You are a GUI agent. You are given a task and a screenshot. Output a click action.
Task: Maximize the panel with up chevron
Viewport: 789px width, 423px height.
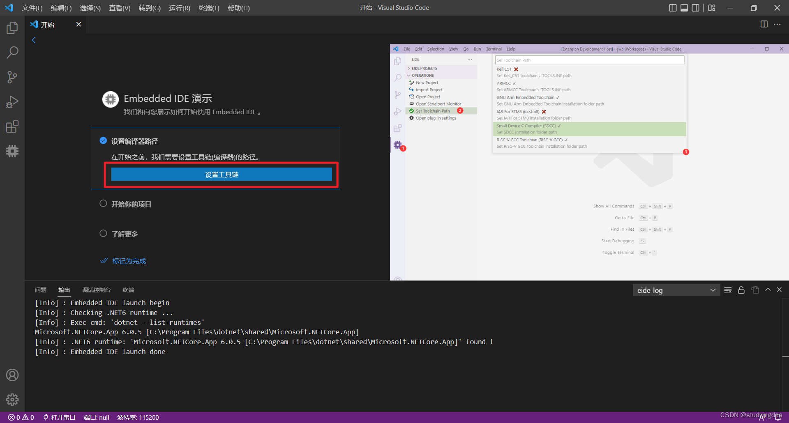(768, 290)
